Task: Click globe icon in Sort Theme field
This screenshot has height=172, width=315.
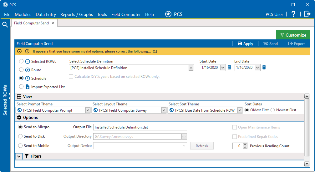Action: coord(171,110)
